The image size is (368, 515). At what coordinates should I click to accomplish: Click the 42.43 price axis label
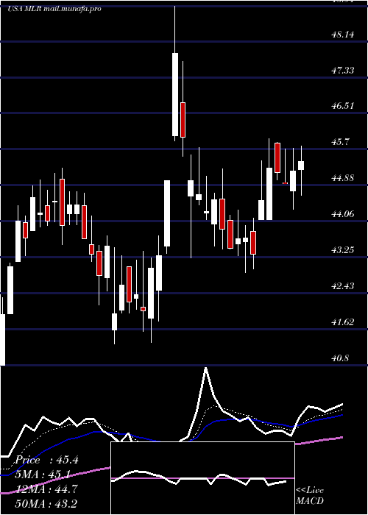[x=343, y=285]
